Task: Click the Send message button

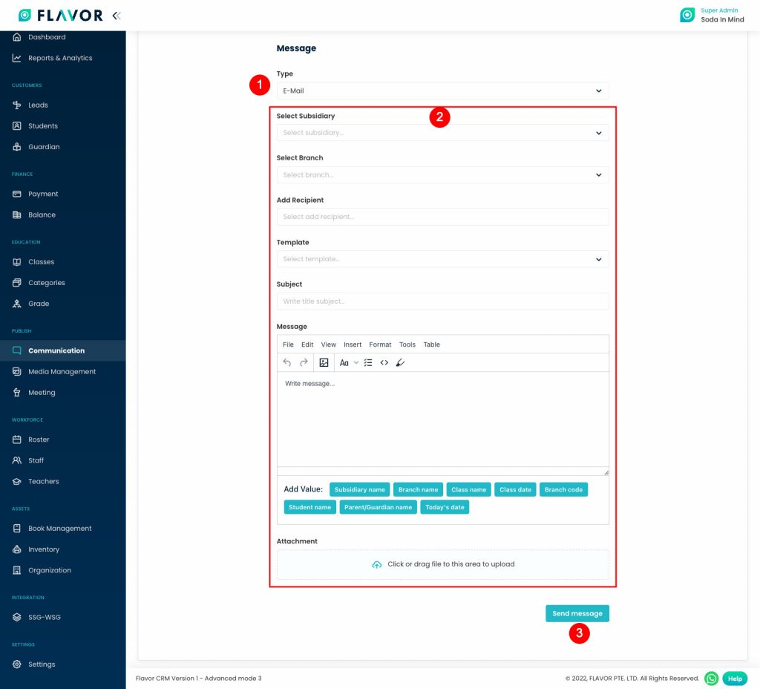Action: tap(577, 613)
